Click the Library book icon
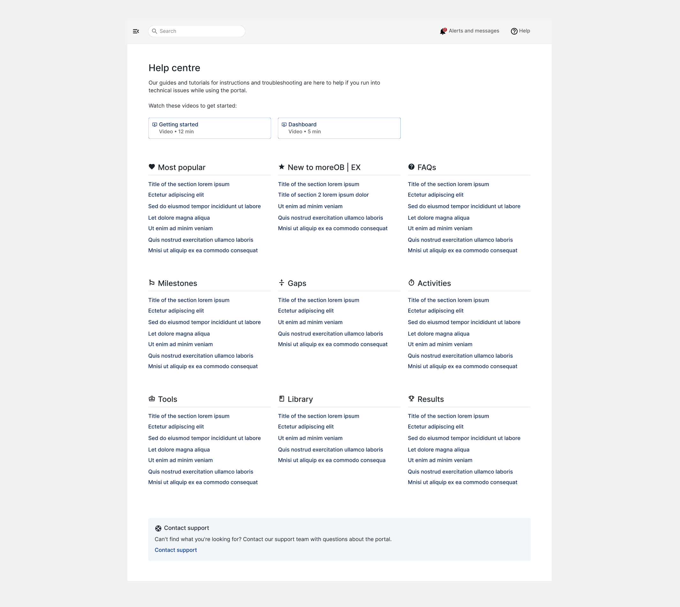 (x=282, y=399)
